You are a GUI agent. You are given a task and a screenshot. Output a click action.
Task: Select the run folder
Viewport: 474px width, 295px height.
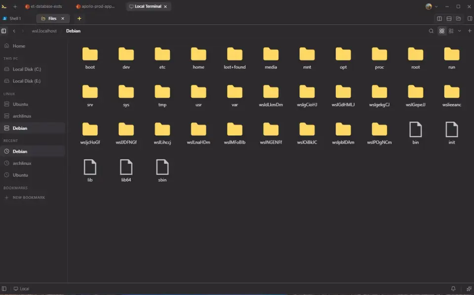[452, 58]
